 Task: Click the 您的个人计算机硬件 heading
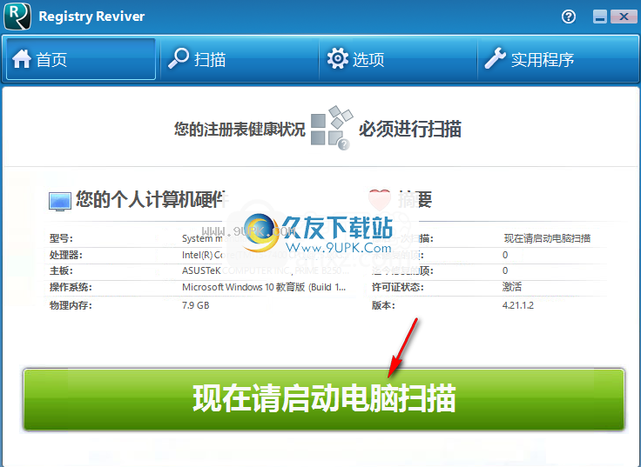coord(152,199)
